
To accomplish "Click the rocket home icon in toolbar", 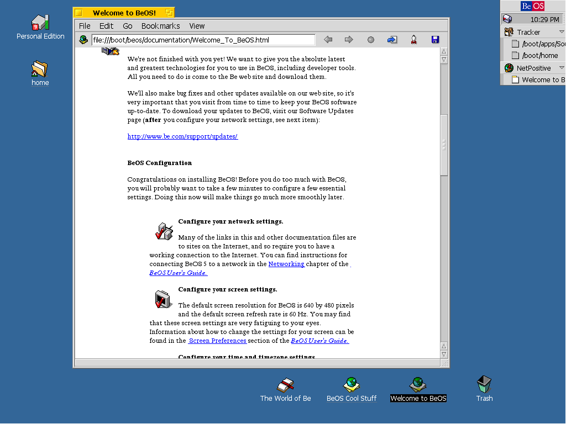I will click(413, 40).
